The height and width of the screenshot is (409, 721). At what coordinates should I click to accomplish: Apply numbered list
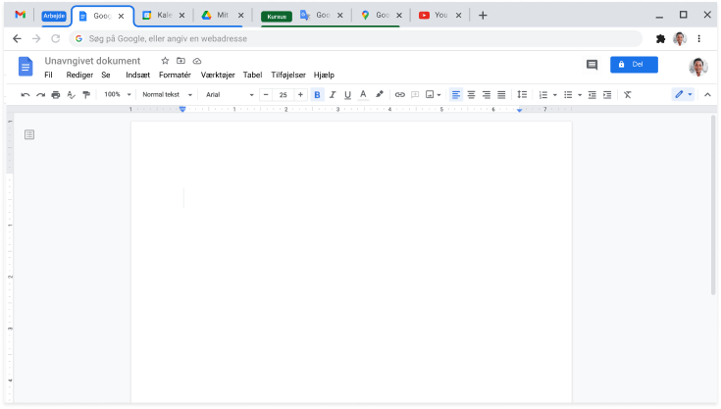pyautogui.click(x=543, y=95)
